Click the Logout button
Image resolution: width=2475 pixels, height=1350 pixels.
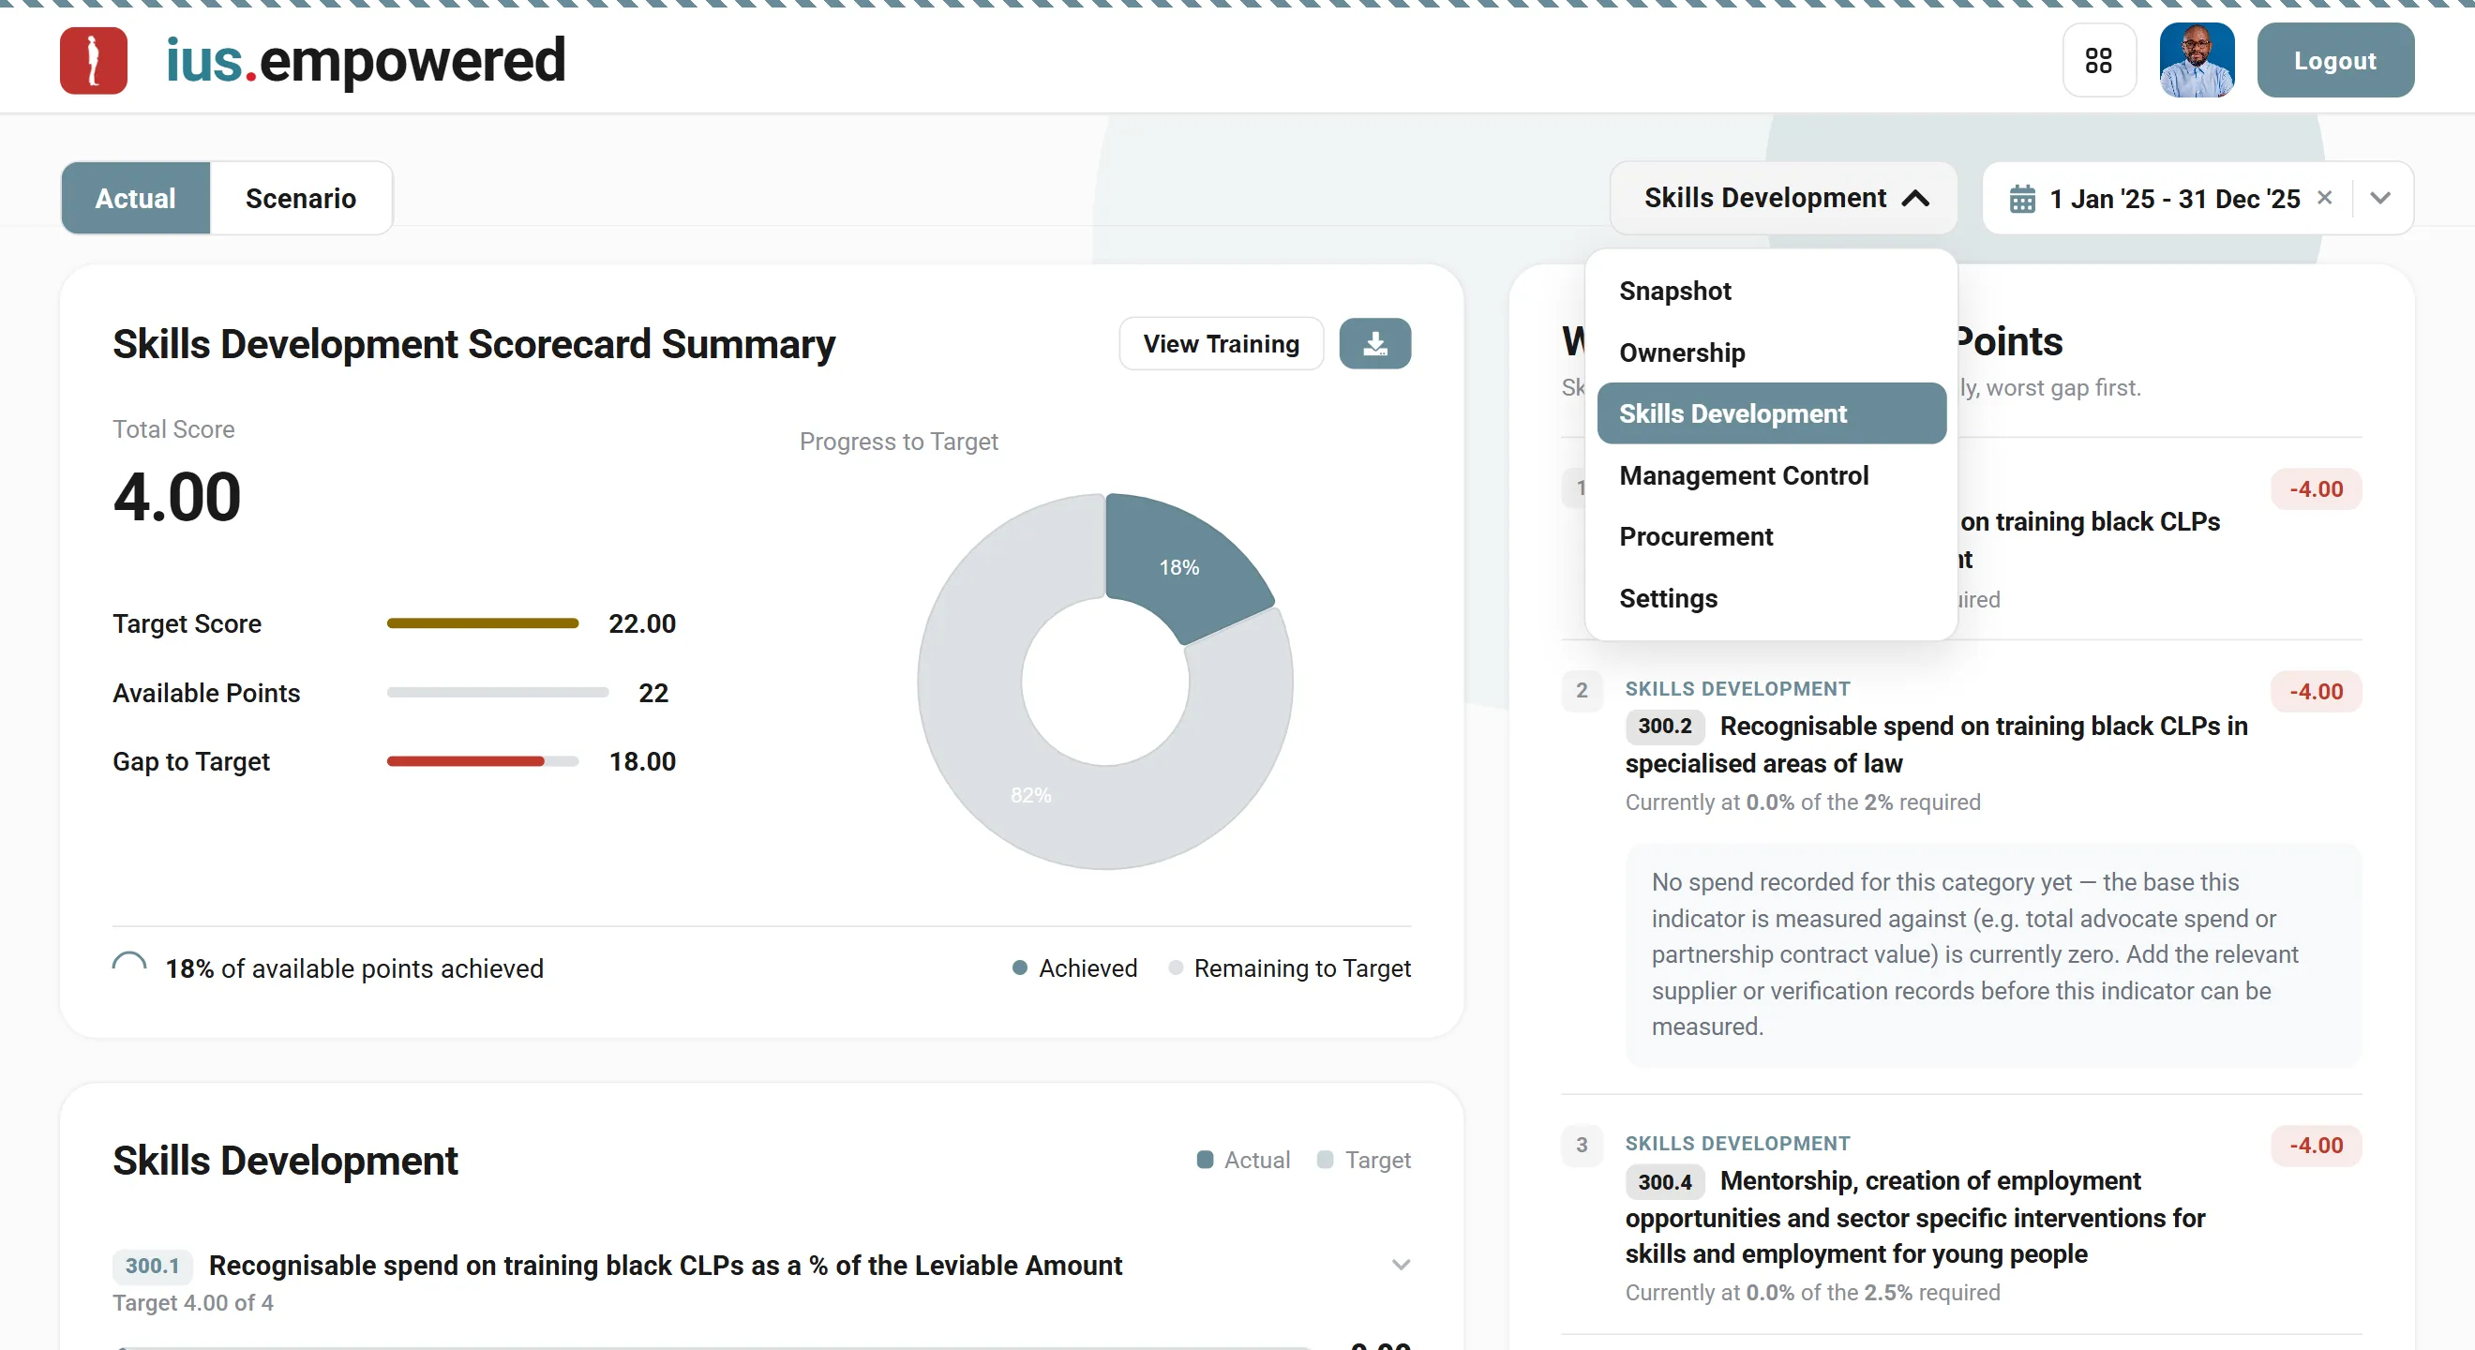click(2334, 61)
